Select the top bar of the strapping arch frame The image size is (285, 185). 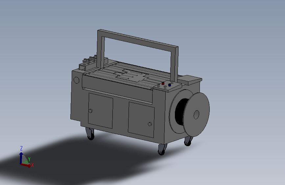click(138, 40)
